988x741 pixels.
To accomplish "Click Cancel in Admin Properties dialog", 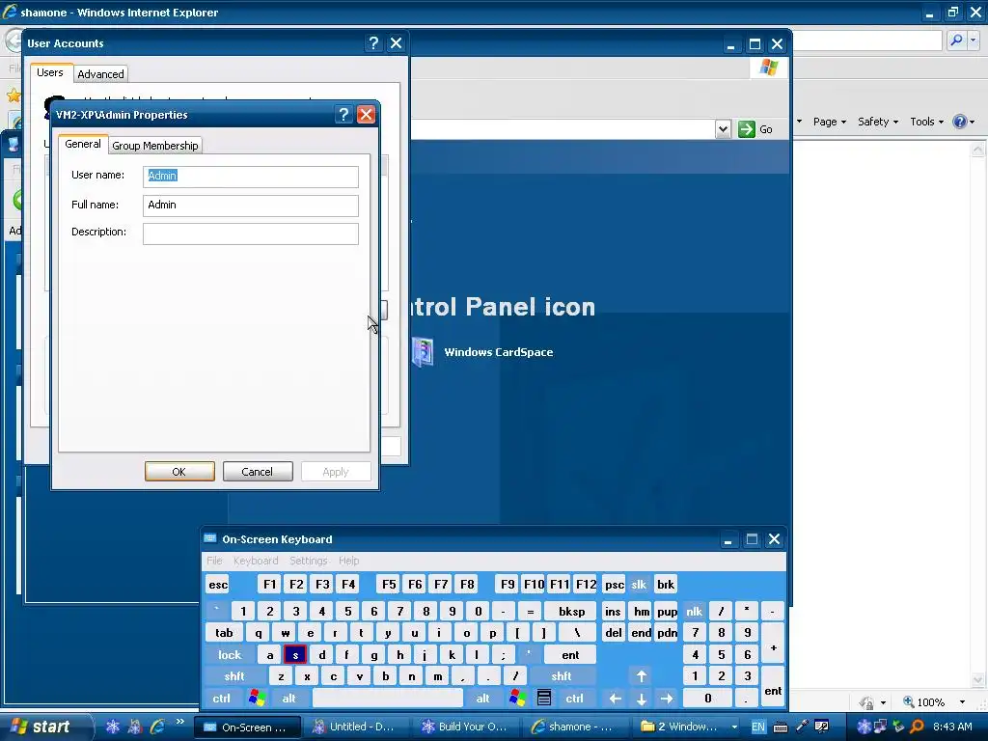I will [258, 471].
